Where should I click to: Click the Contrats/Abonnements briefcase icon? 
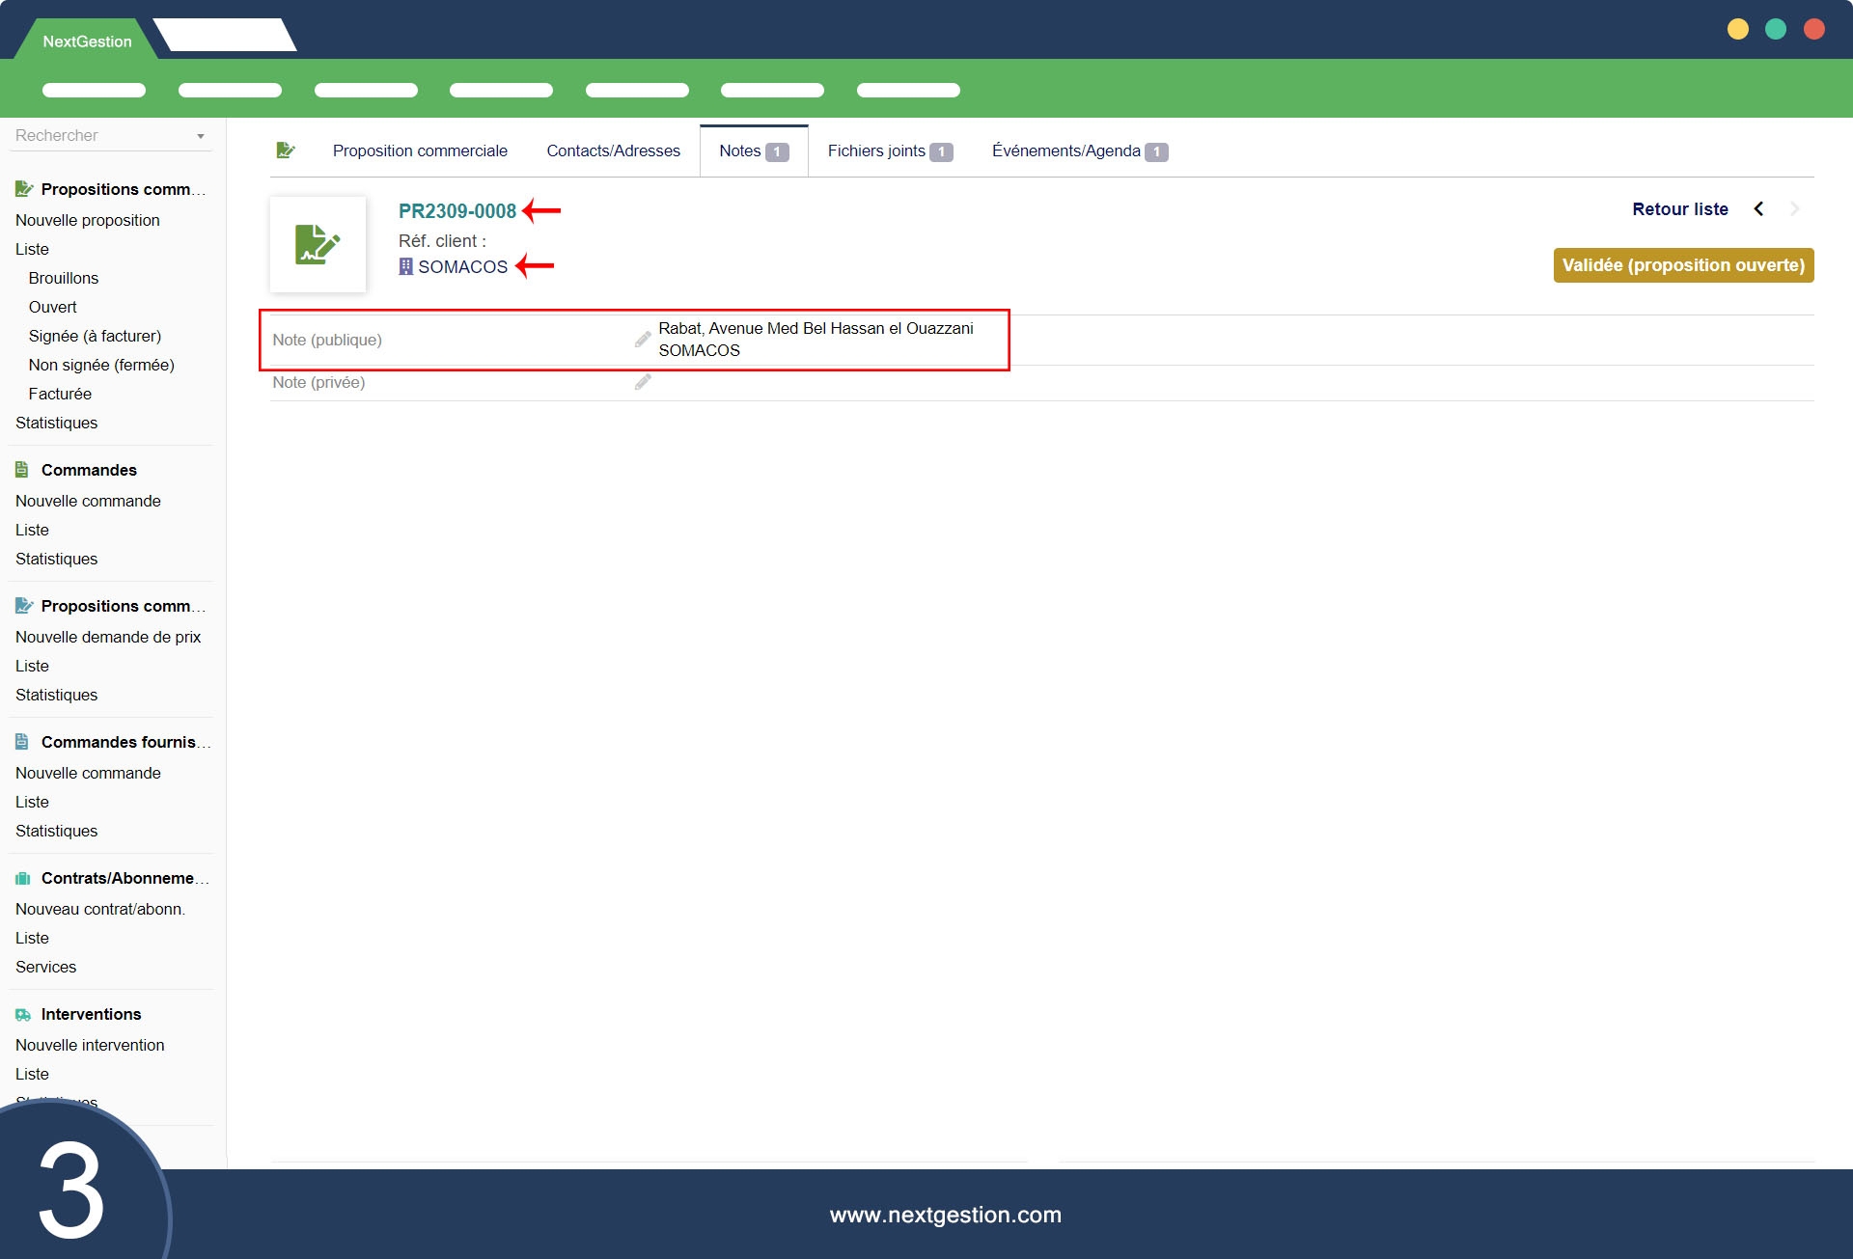coord(22,878)
